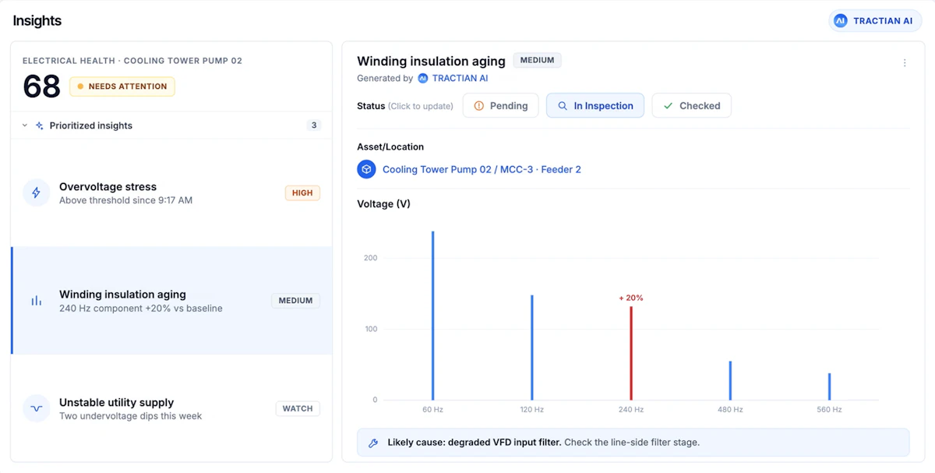
Task: Click the ELECTRICAL HEALTH · COOLING TOWER PUMP 02 header
Action: coord(132,61)
